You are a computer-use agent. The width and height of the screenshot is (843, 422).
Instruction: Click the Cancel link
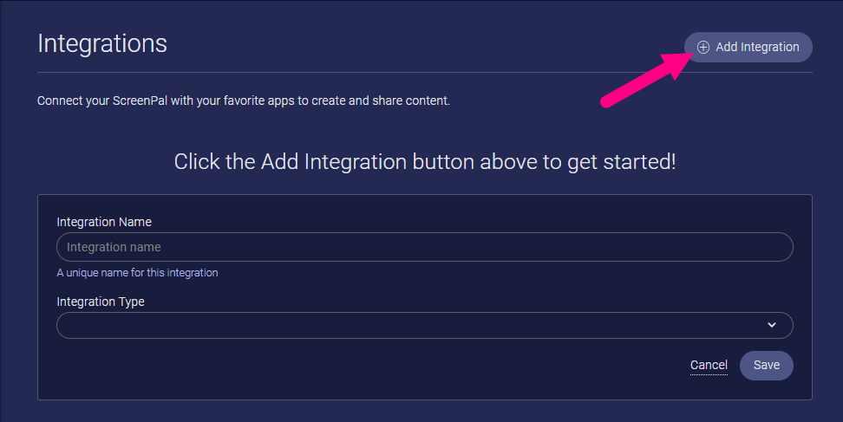coord(709,365)
